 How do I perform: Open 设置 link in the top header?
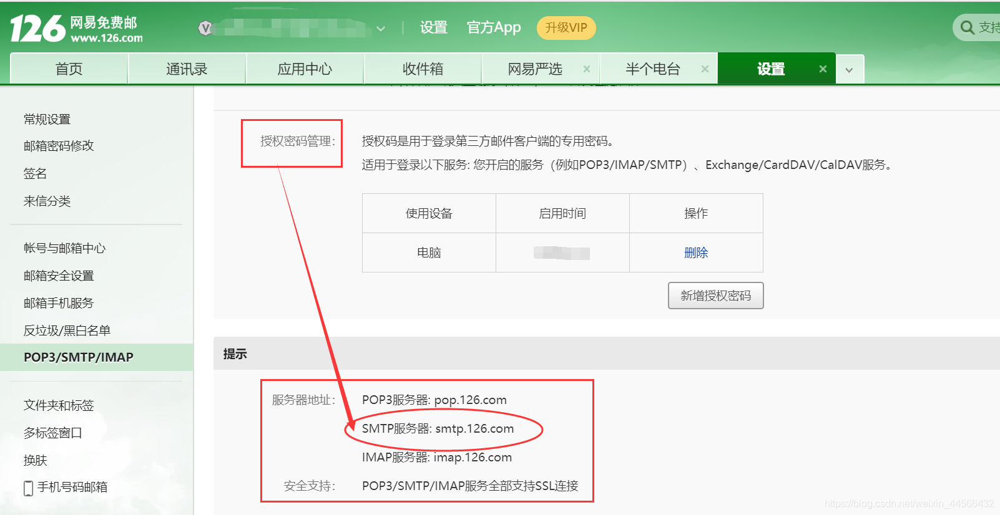pos(434,27)
